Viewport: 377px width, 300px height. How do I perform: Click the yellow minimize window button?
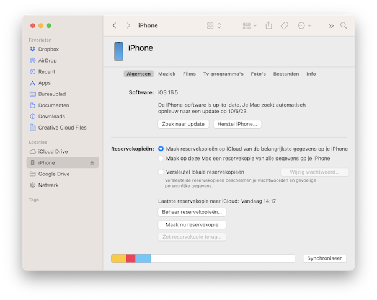click(41, 25)
